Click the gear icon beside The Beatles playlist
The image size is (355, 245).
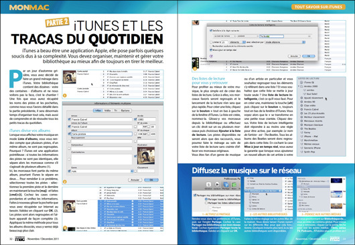pos(301,129)
